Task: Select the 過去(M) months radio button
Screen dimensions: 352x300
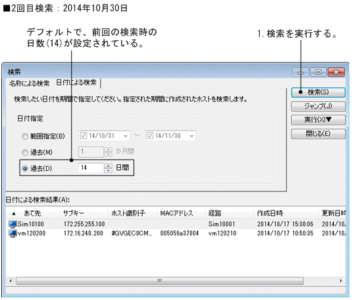Action: (x=25, y=152)
